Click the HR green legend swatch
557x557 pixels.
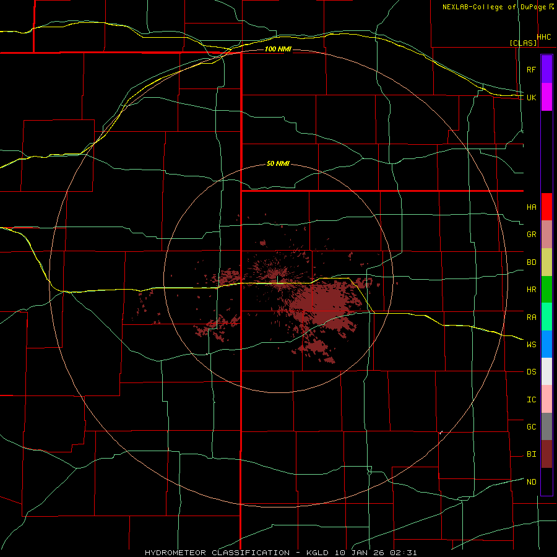tap(546, 290)
